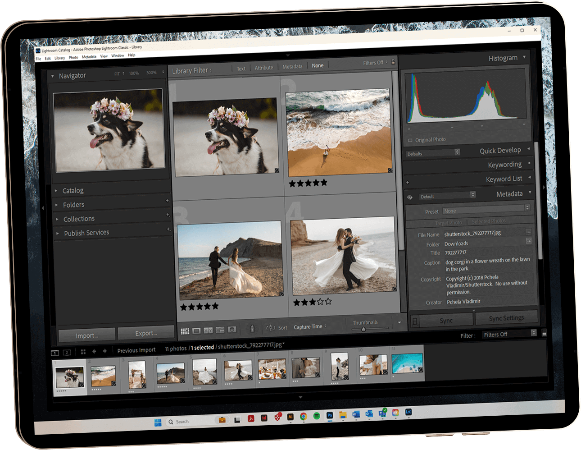Open the Library menu
The width and height of the screenshot is (581, 450).
pyautogui.click(x=59, y=58)
